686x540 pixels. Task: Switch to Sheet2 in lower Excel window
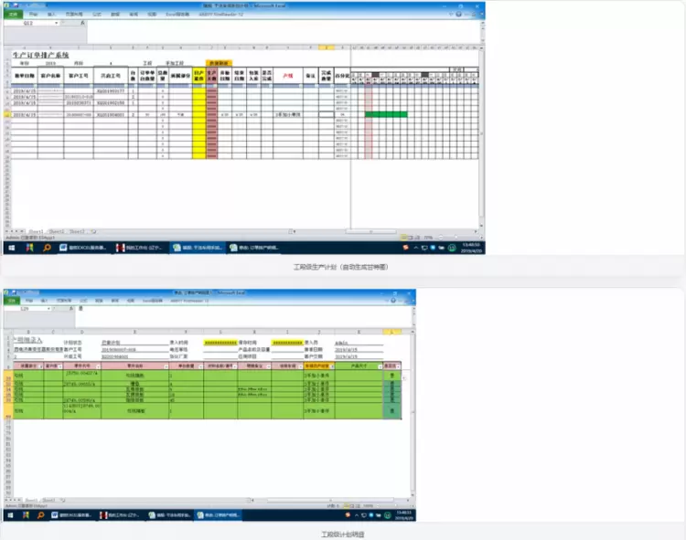tap(48, 500)
